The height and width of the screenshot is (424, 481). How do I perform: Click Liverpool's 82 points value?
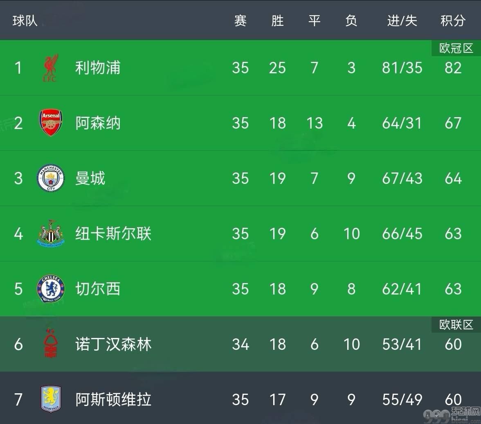pos(453,68)
